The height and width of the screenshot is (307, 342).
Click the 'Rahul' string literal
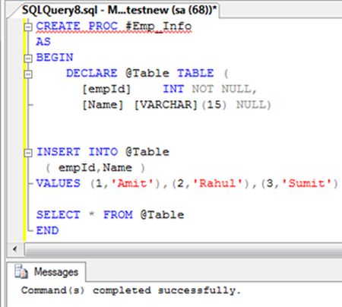tap(217, 183)
